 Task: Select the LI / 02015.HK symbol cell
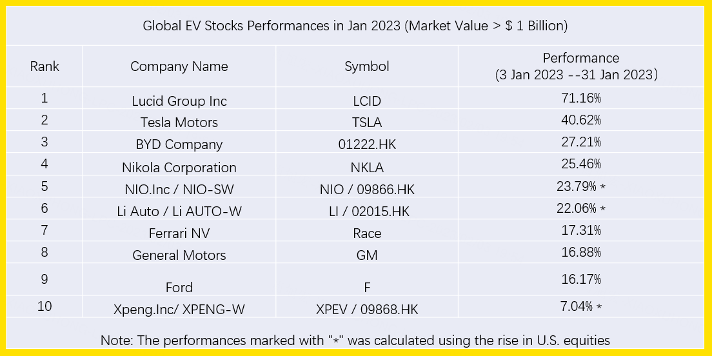(367, 211)
